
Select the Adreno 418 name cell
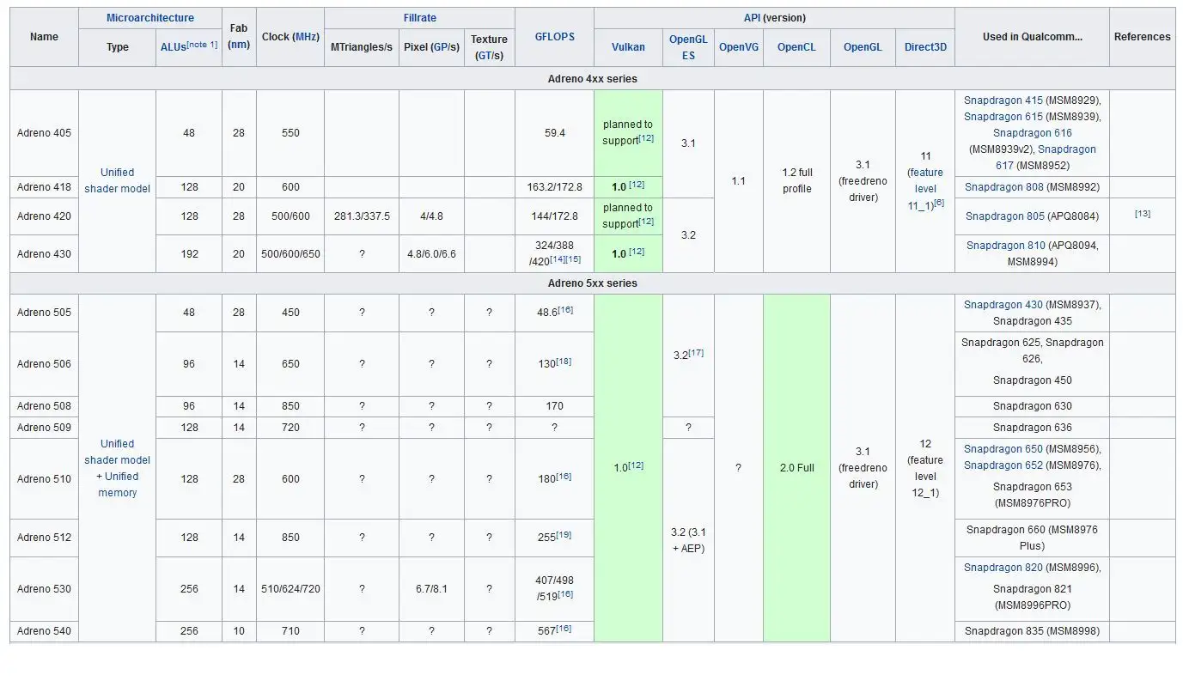click(x=44, y=187)
